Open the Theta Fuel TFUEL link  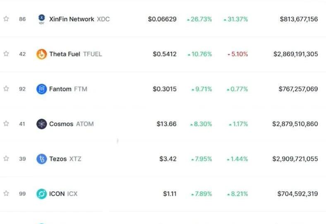[75, 54]
